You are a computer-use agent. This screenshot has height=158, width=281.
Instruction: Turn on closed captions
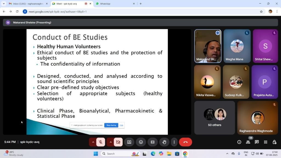click(x=153, y=142)
